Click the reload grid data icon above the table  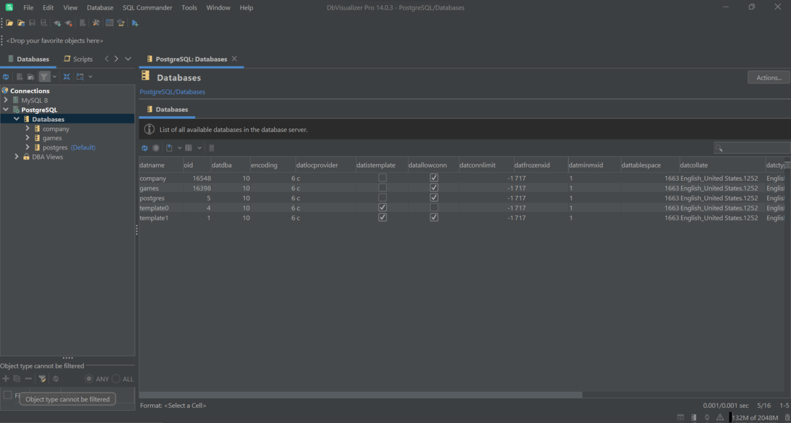pyautogui.click(x=144, y=148)
